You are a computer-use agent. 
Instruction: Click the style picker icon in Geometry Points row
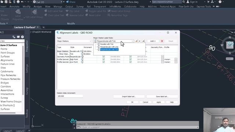pyautogui.click(x=82, y=57)
